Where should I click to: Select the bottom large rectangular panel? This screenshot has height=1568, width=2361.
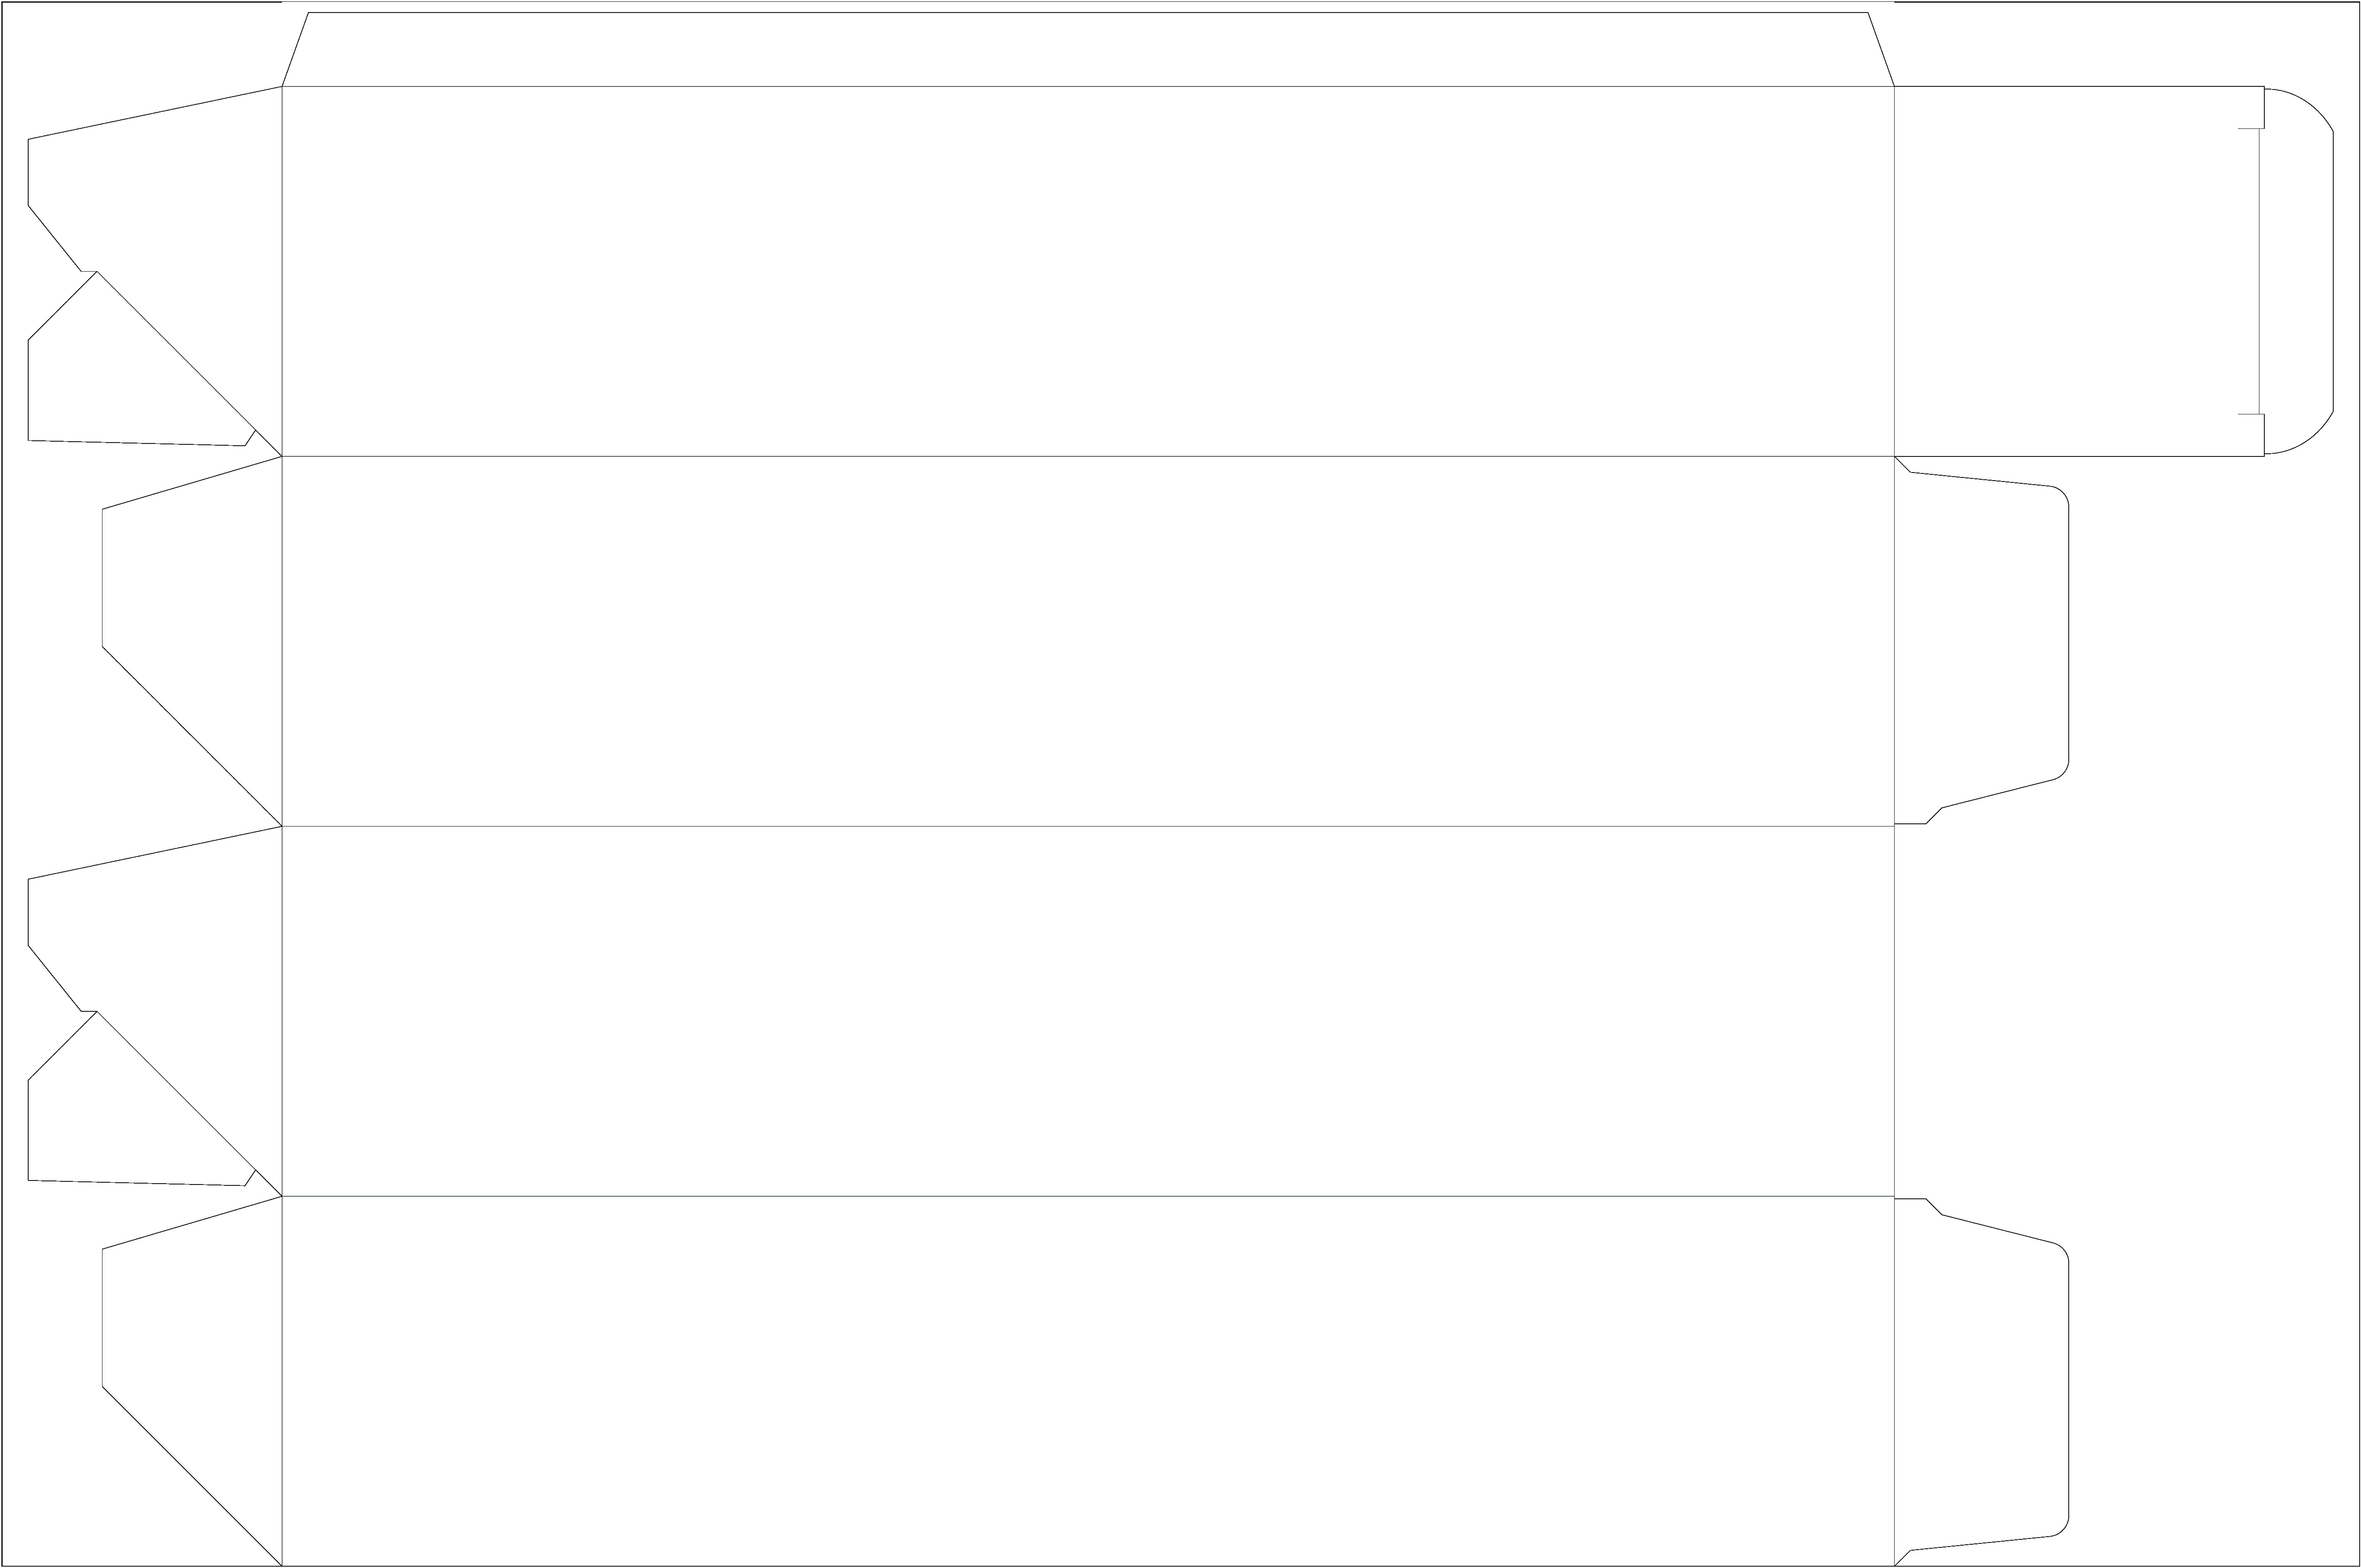[x=1088, y=1380]
